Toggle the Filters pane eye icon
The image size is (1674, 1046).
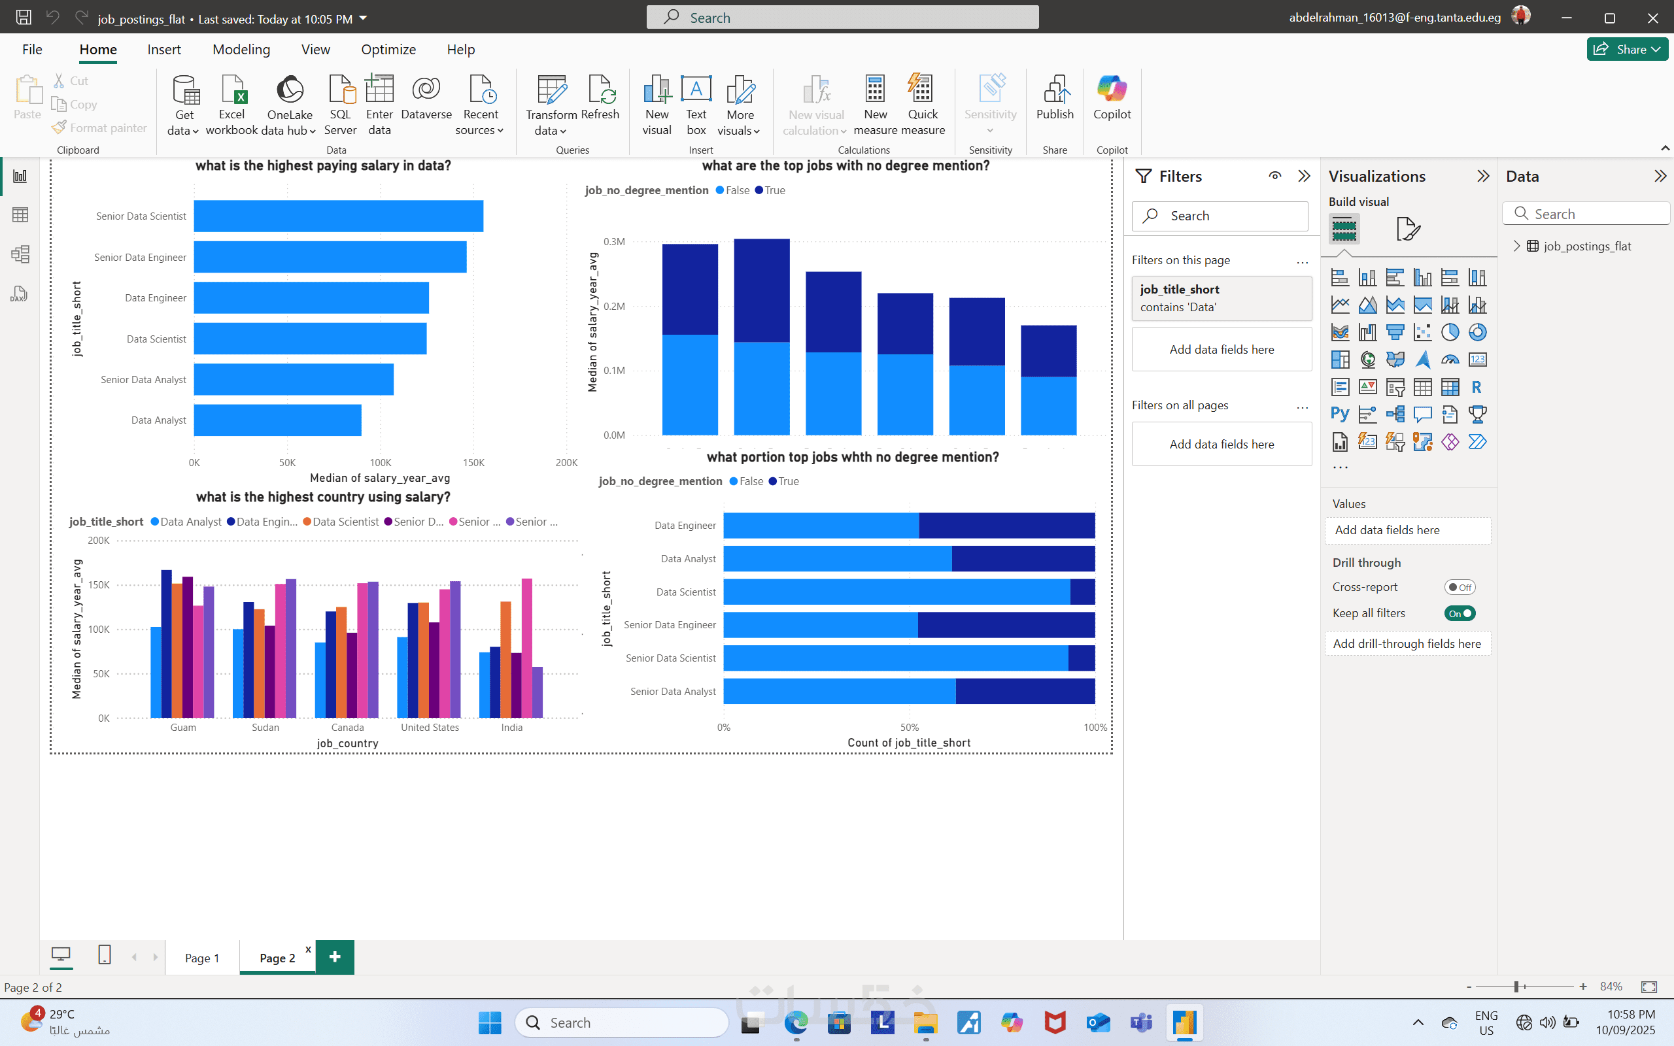[x=1275, y=176]
